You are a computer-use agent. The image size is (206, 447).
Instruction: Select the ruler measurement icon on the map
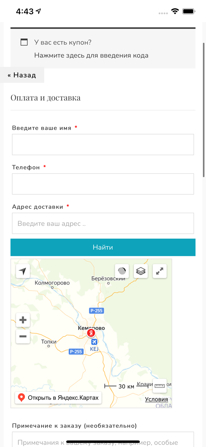click(160, 386)
